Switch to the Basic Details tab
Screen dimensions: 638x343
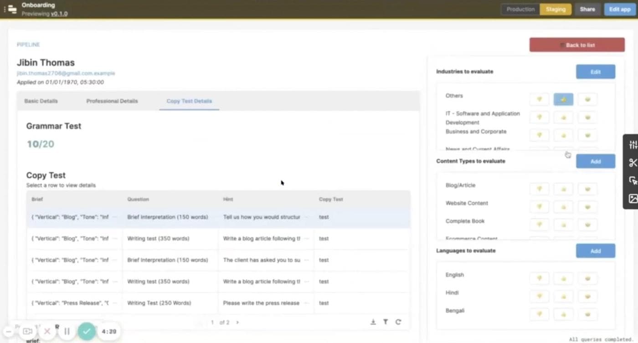point(41,101)
